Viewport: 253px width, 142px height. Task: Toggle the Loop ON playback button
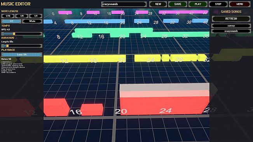pos(22,55)
